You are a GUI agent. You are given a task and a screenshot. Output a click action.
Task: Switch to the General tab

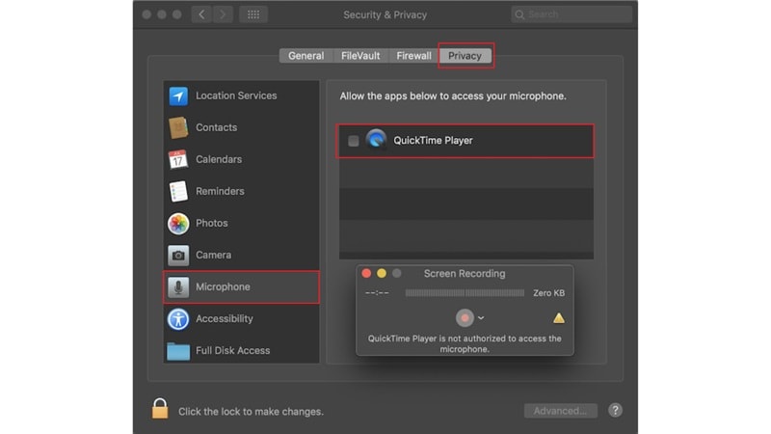coord(306,56)
